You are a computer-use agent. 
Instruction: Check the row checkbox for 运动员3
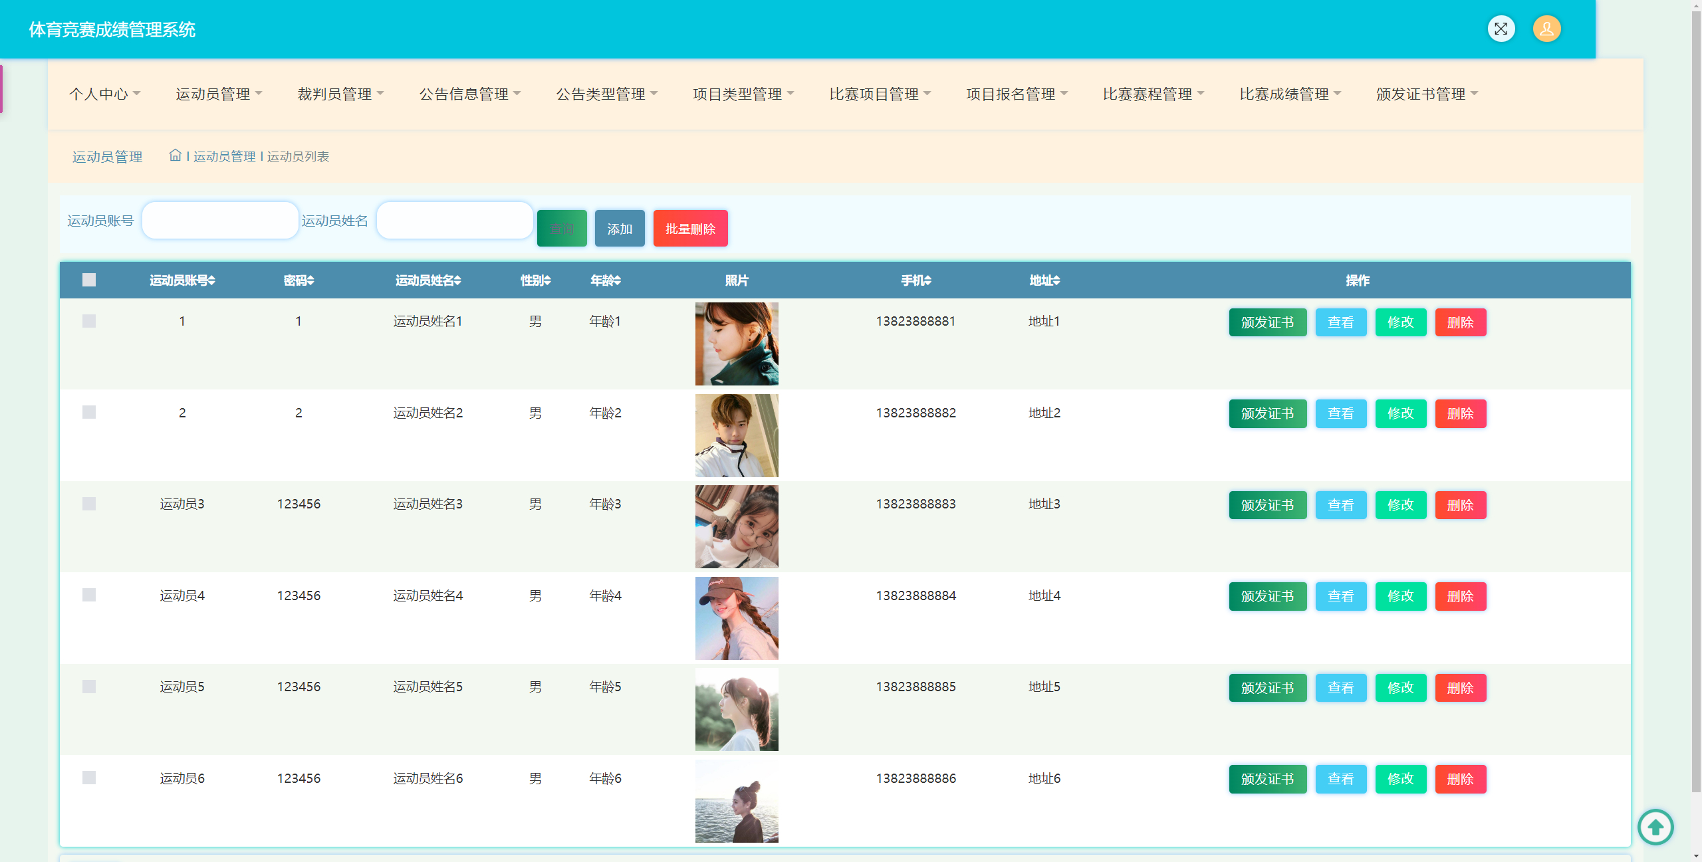click(89, 504)
